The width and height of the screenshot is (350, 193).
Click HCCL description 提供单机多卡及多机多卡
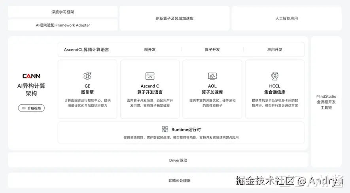pos(275,103)
